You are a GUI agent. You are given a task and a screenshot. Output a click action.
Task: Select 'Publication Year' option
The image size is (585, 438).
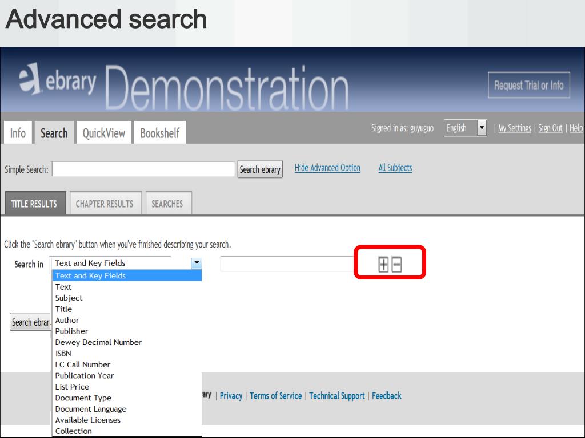coord(127,375)
